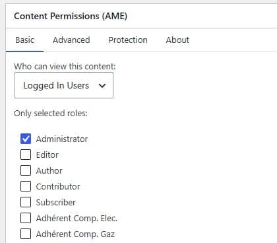The image size is (277, 243).
Task: Check the Adhérent Comp. Elec. checkbox
Action: [x=26, y=218]
